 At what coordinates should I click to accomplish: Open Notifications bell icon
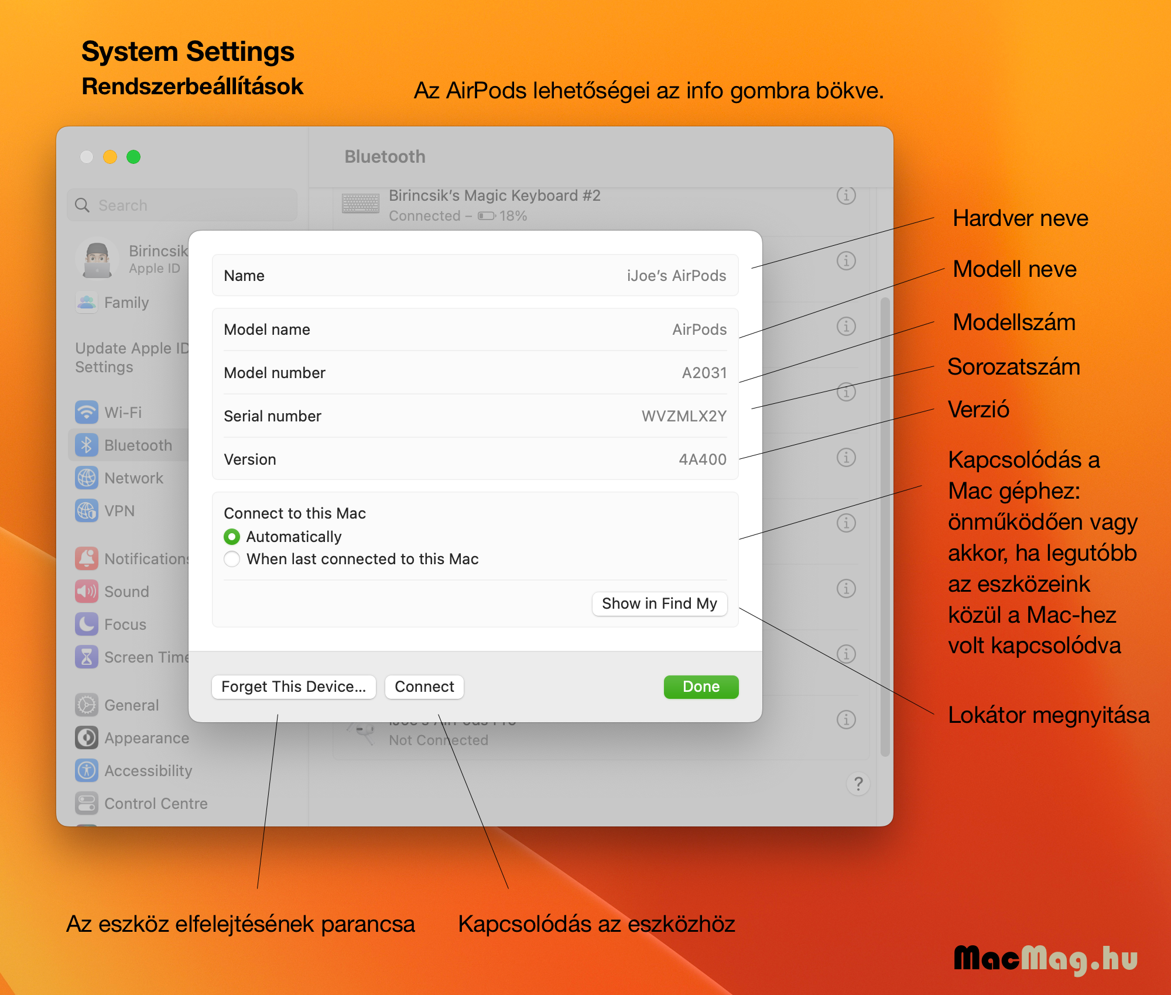point(87,558)
